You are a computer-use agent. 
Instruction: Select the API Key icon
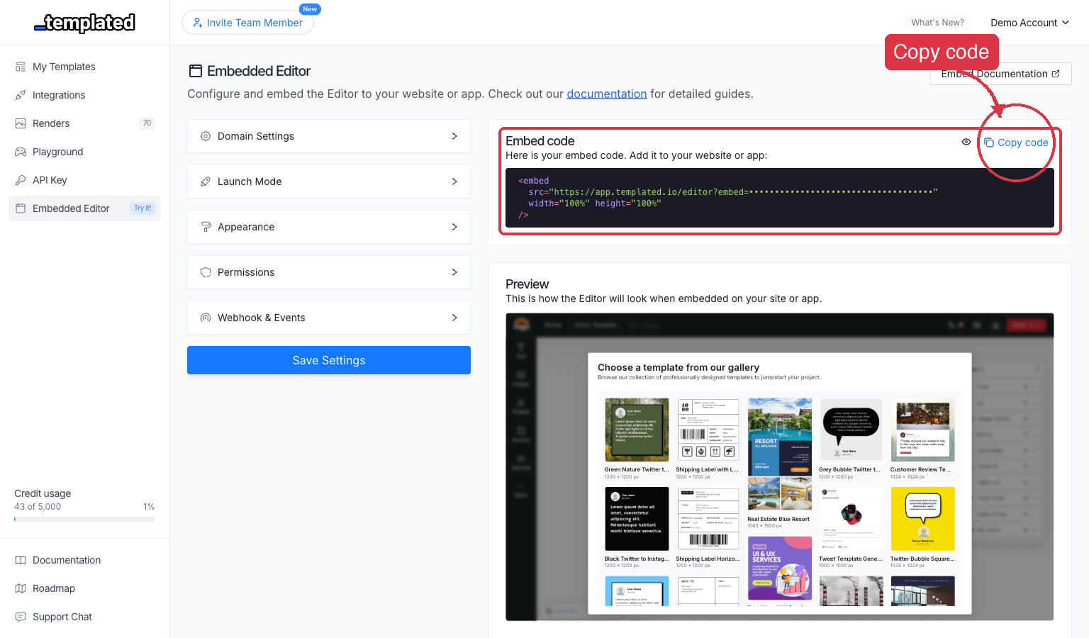point(21,180)
